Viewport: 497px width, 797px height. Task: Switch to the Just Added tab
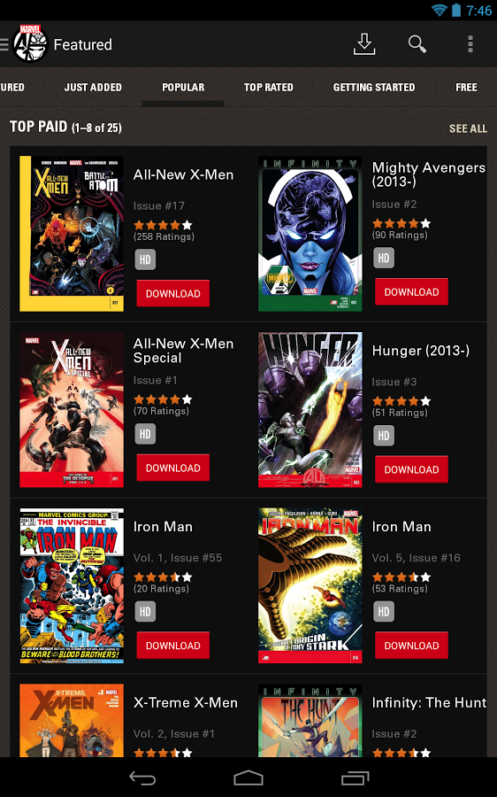pyautogui.click(x=93, y=88)
